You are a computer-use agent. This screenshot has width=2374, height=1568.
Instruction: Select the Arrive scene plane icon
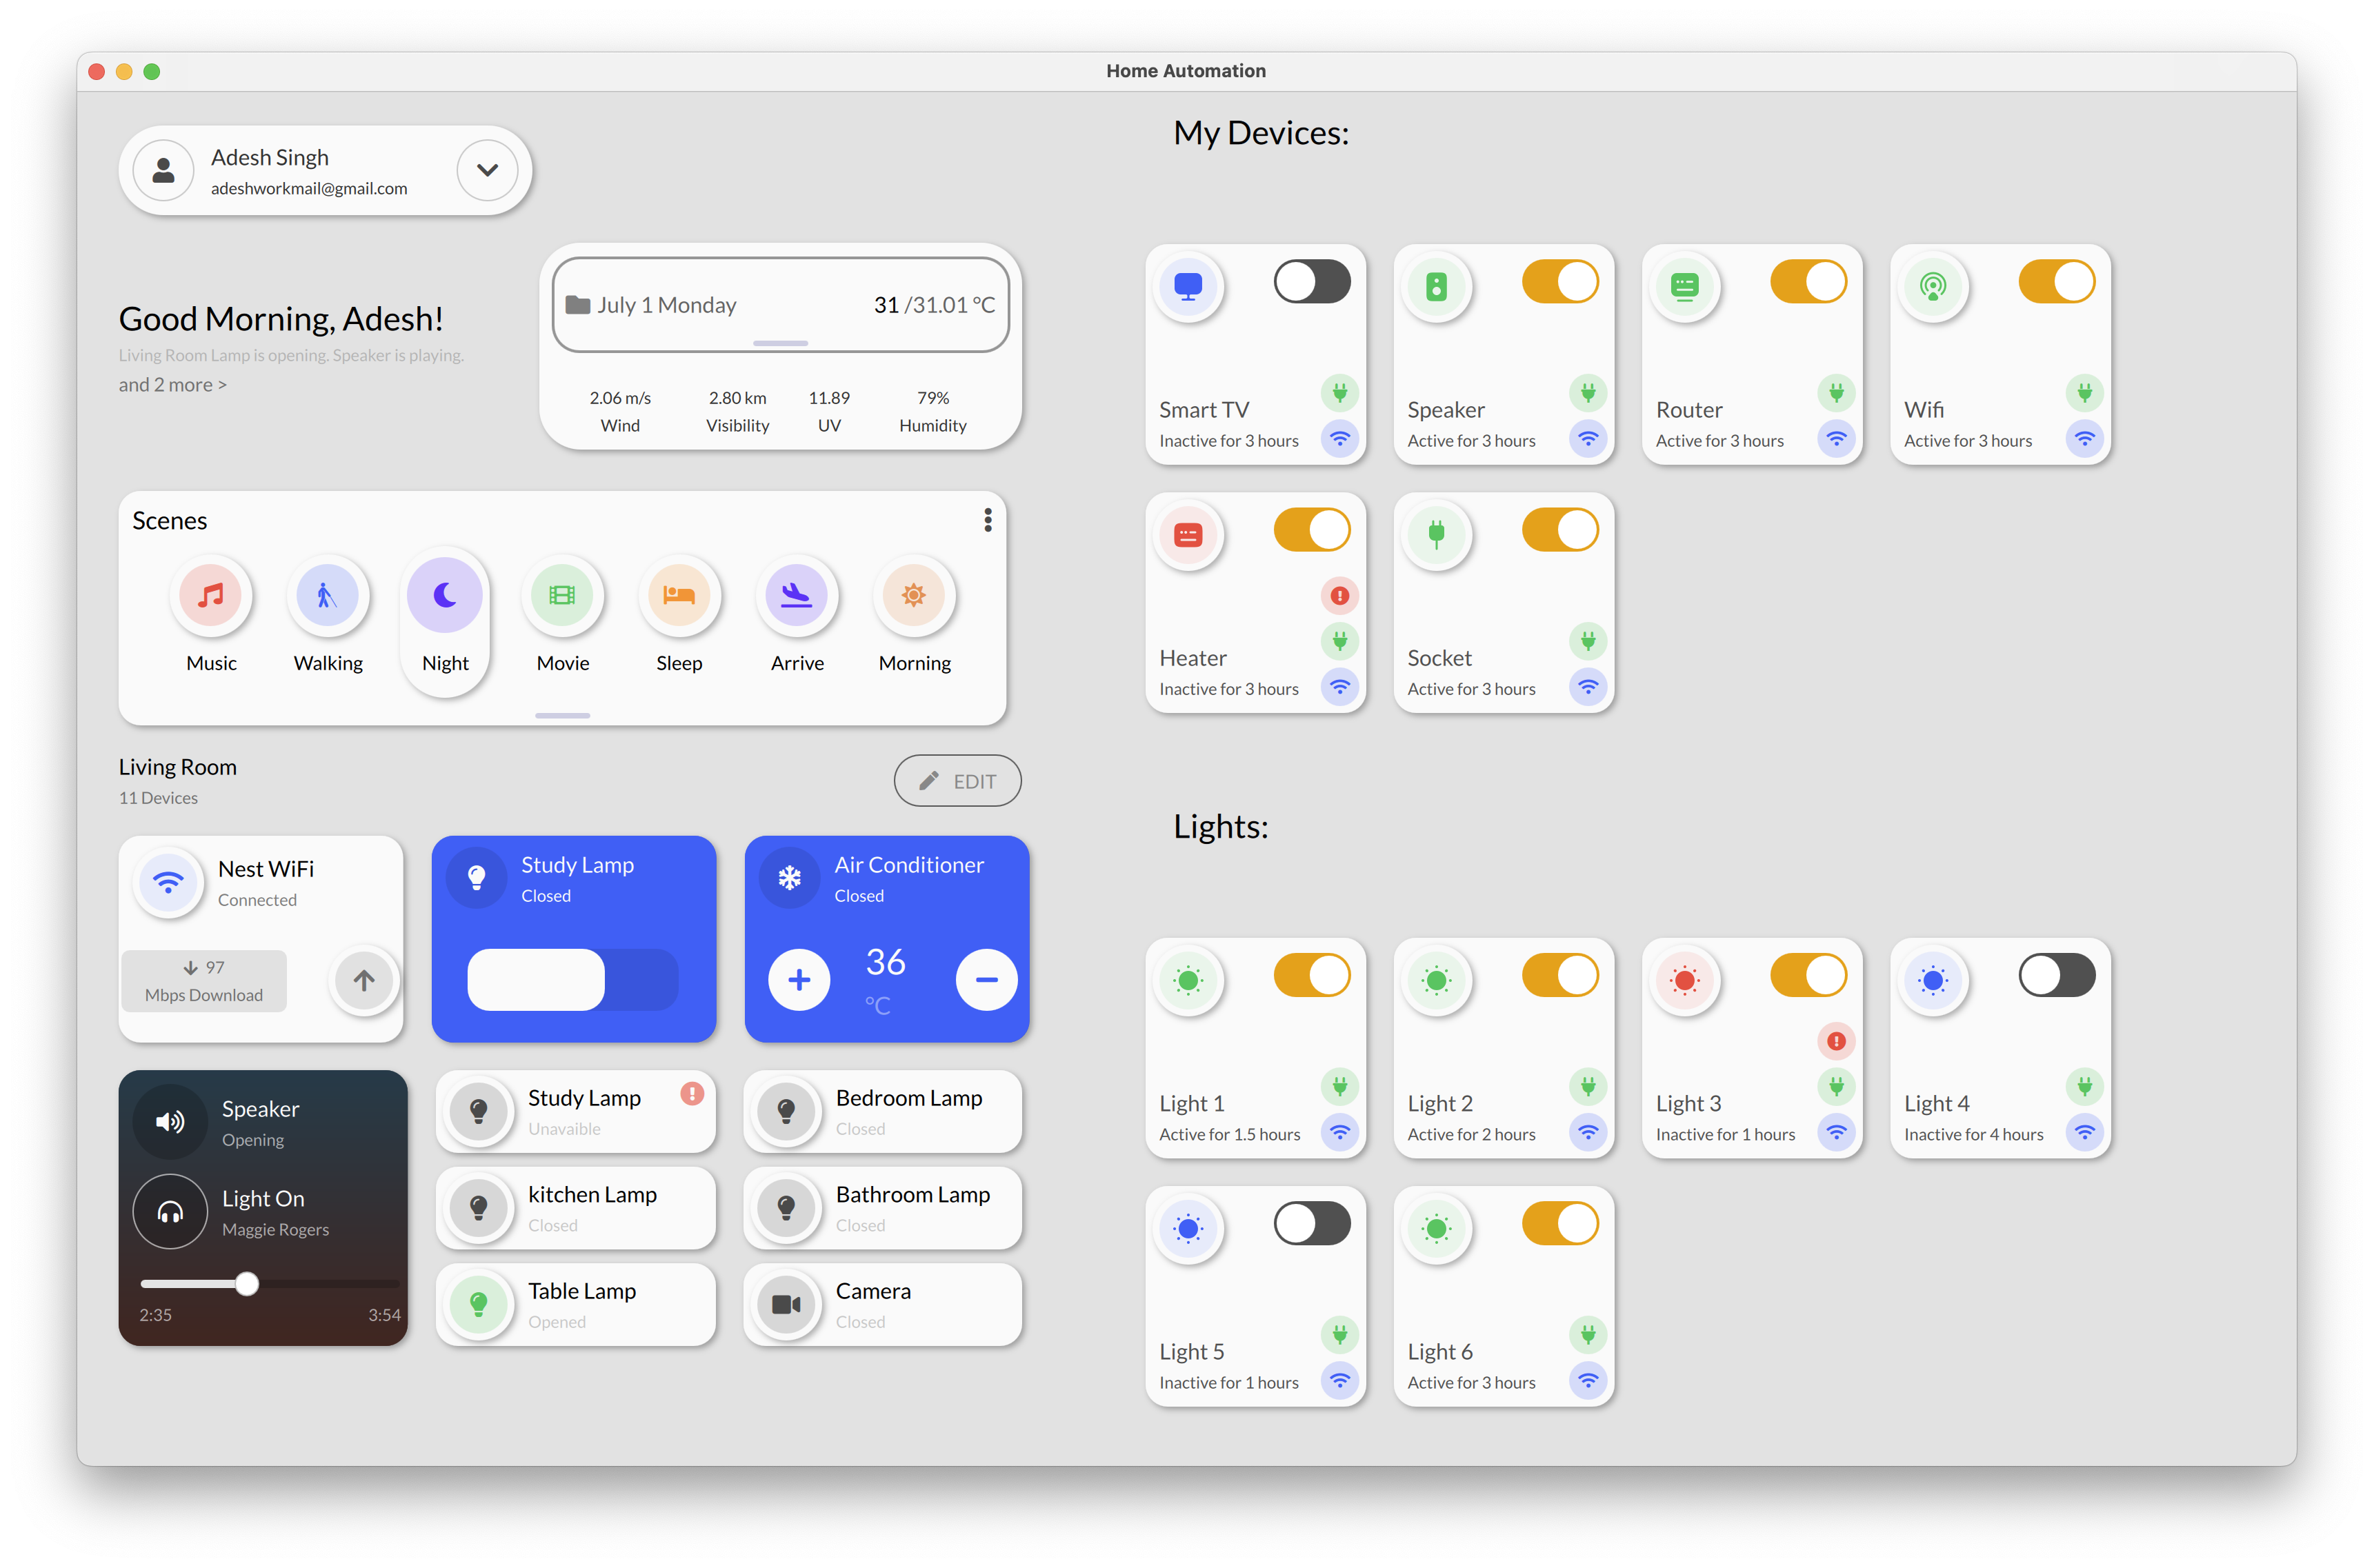coord(796,595)
